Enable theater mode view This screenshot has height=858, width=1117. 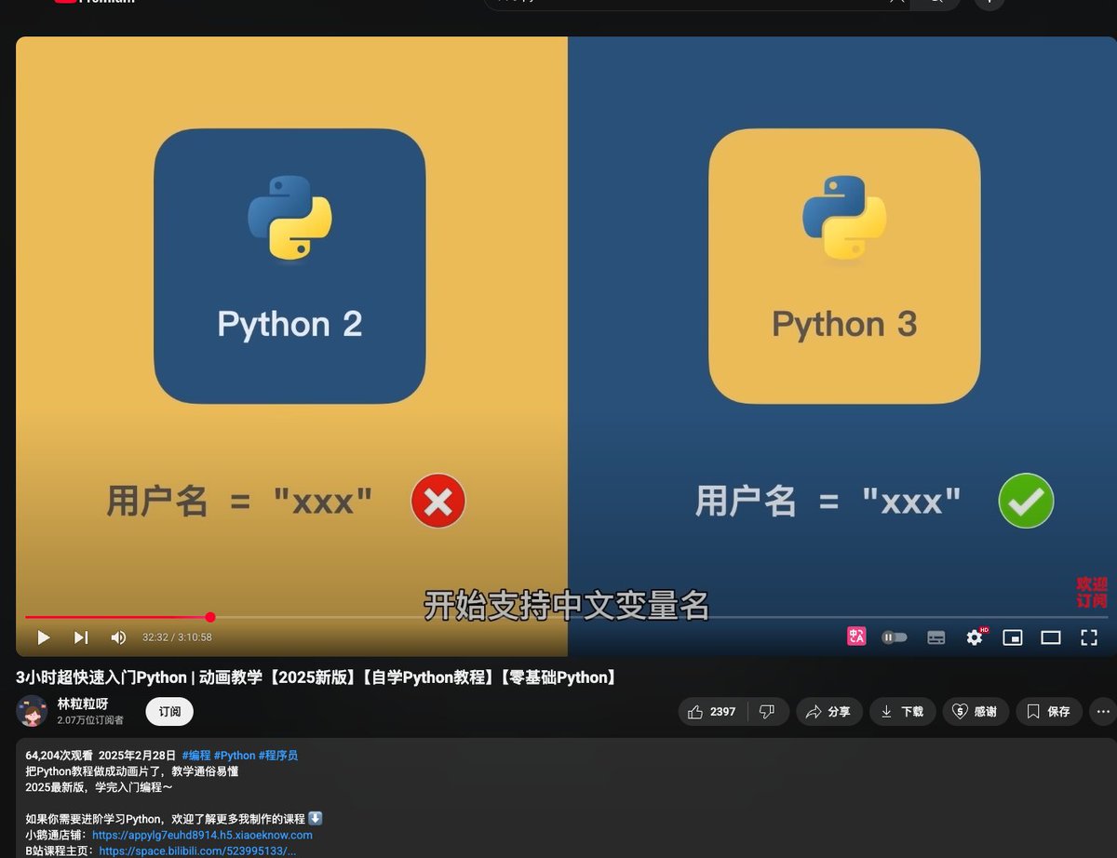pyautogui.click(x=1051, y=637)
